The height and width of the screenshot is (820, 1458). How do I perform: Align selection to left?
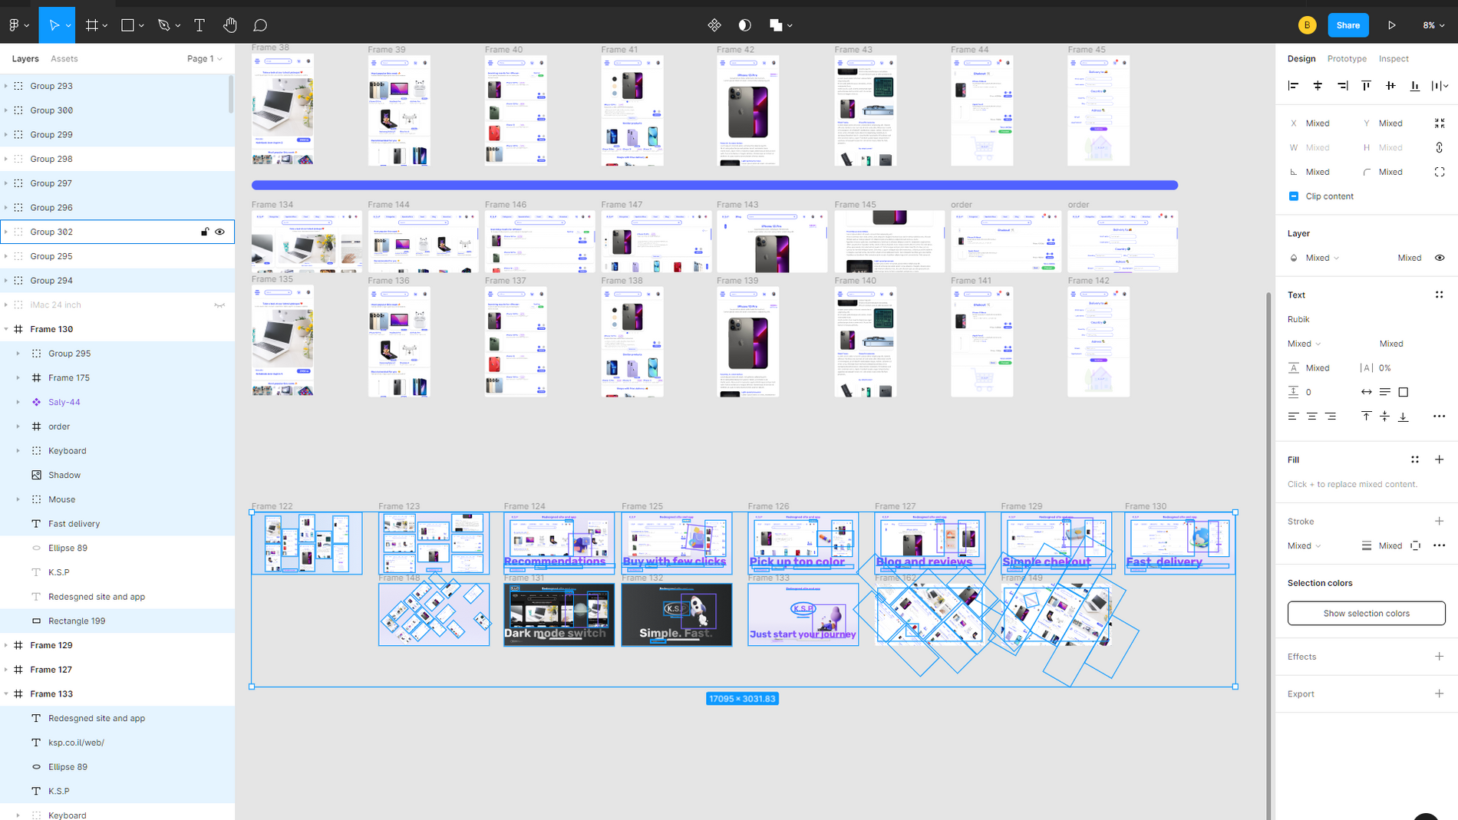(x=1293, y=86)
